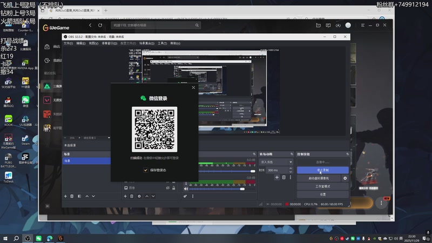Open Windows taskbar search

click(16, 238)
